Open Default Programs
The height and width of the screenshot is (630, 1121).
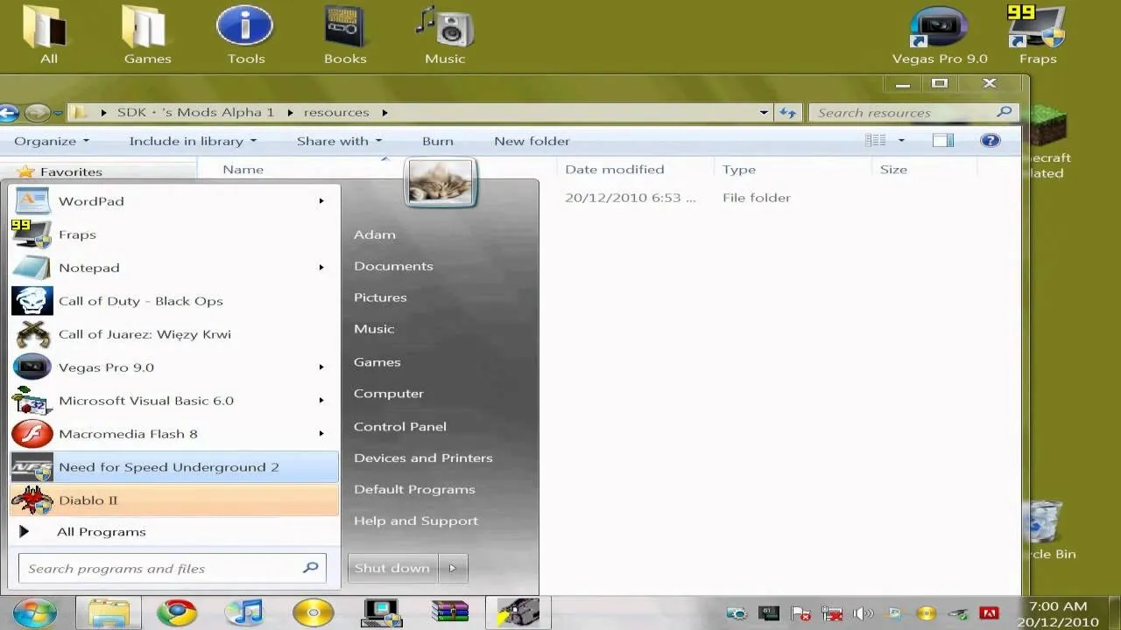414,490
